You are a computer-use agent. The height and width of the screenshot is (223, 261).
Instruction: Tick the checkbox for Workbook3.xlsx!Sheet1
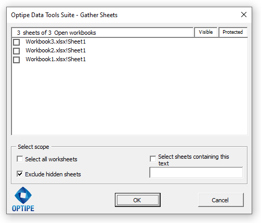17,42
